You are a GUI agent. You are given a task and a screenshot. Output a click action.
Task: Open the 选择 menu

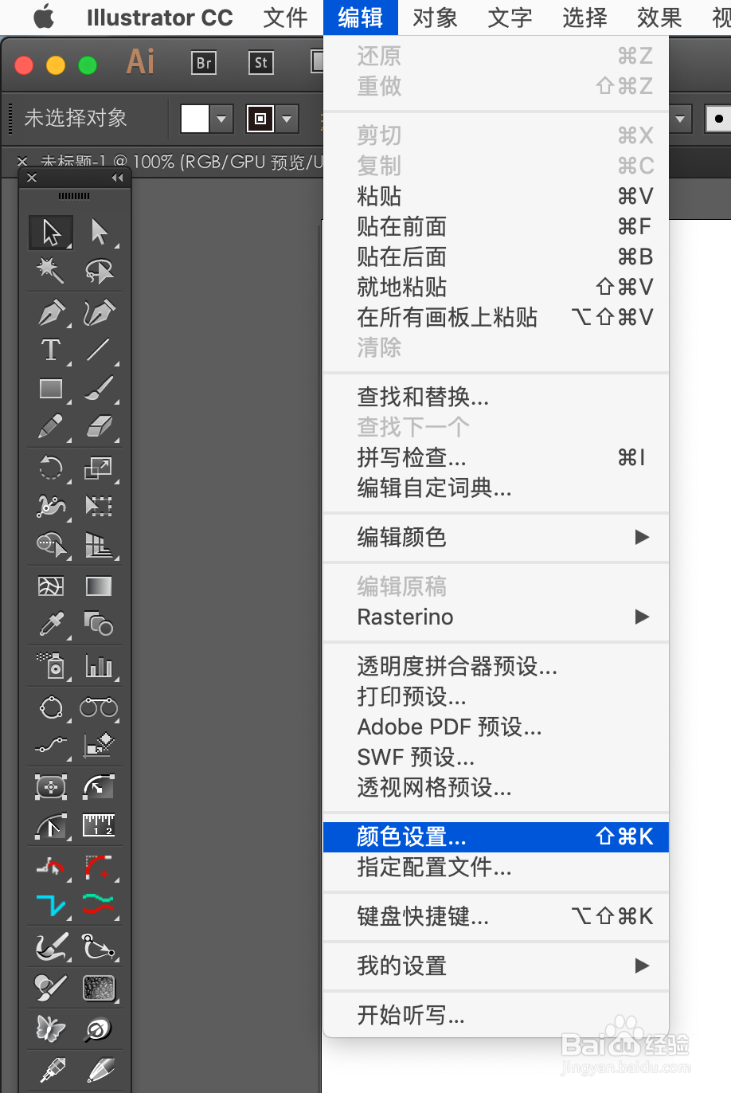585,18
